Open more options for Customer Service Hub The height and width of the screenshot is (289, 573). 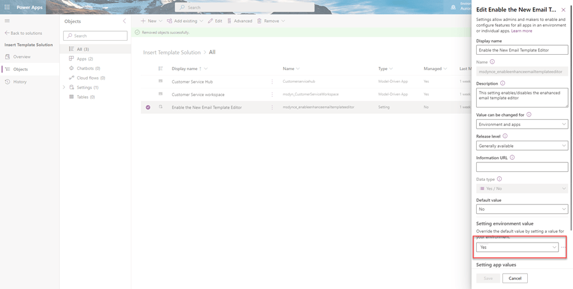tap(272, 81)
